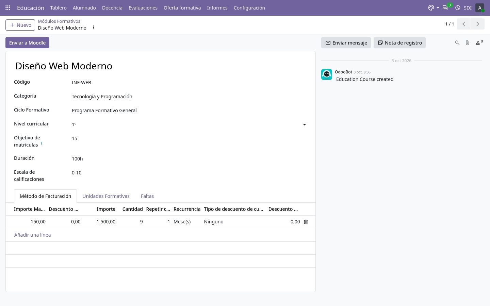The width and height of the screenshot is (490, 306).
Task: Click the SDI company label
Action: pos(468,7)
